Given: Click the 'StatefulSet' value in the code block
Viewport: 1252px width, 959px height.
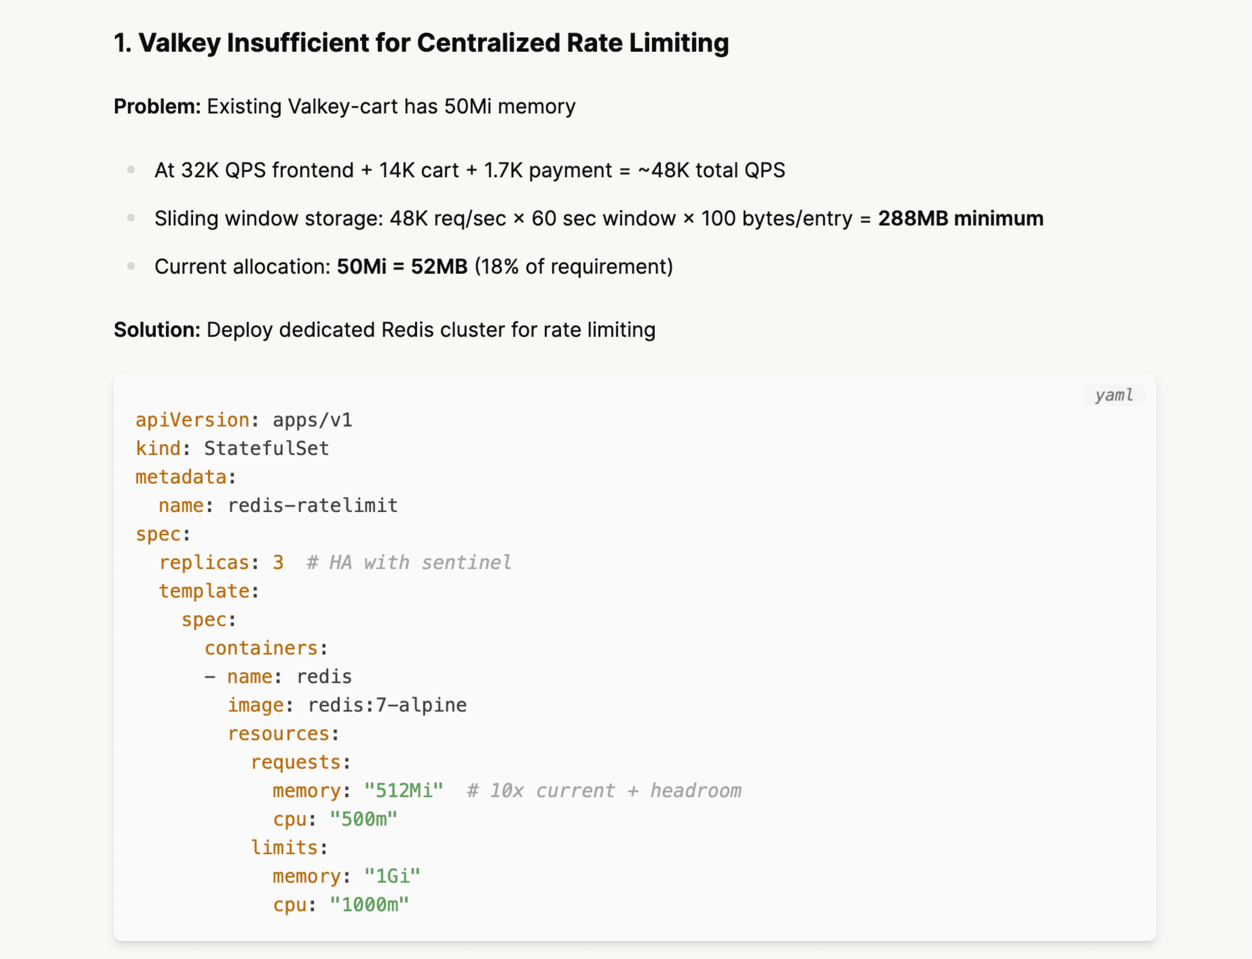Looking at the screenshot, I should tap(266, 448).
